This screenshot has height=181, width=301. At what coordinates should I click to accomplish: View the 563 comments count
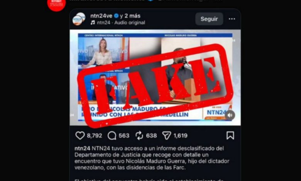click(124, 136)
